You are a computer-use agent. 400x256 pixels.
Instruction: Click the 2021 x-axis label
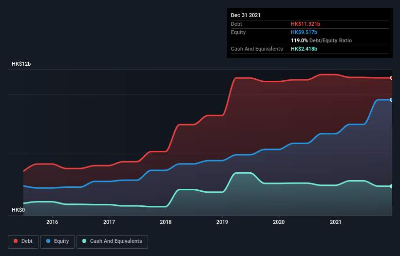point(336,222)
